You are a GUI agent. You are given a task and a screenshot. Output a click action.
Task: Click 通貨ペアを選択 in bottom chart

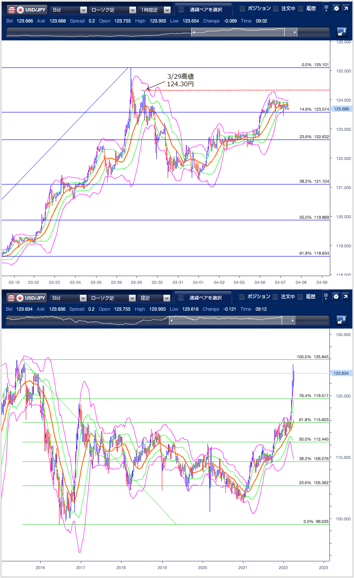pyautogui.click(x=203, y=298)
